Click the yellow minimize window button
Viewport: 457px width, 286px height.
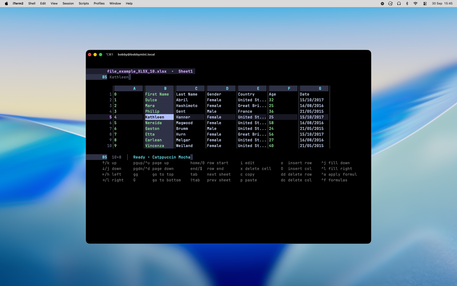point(95,55)
